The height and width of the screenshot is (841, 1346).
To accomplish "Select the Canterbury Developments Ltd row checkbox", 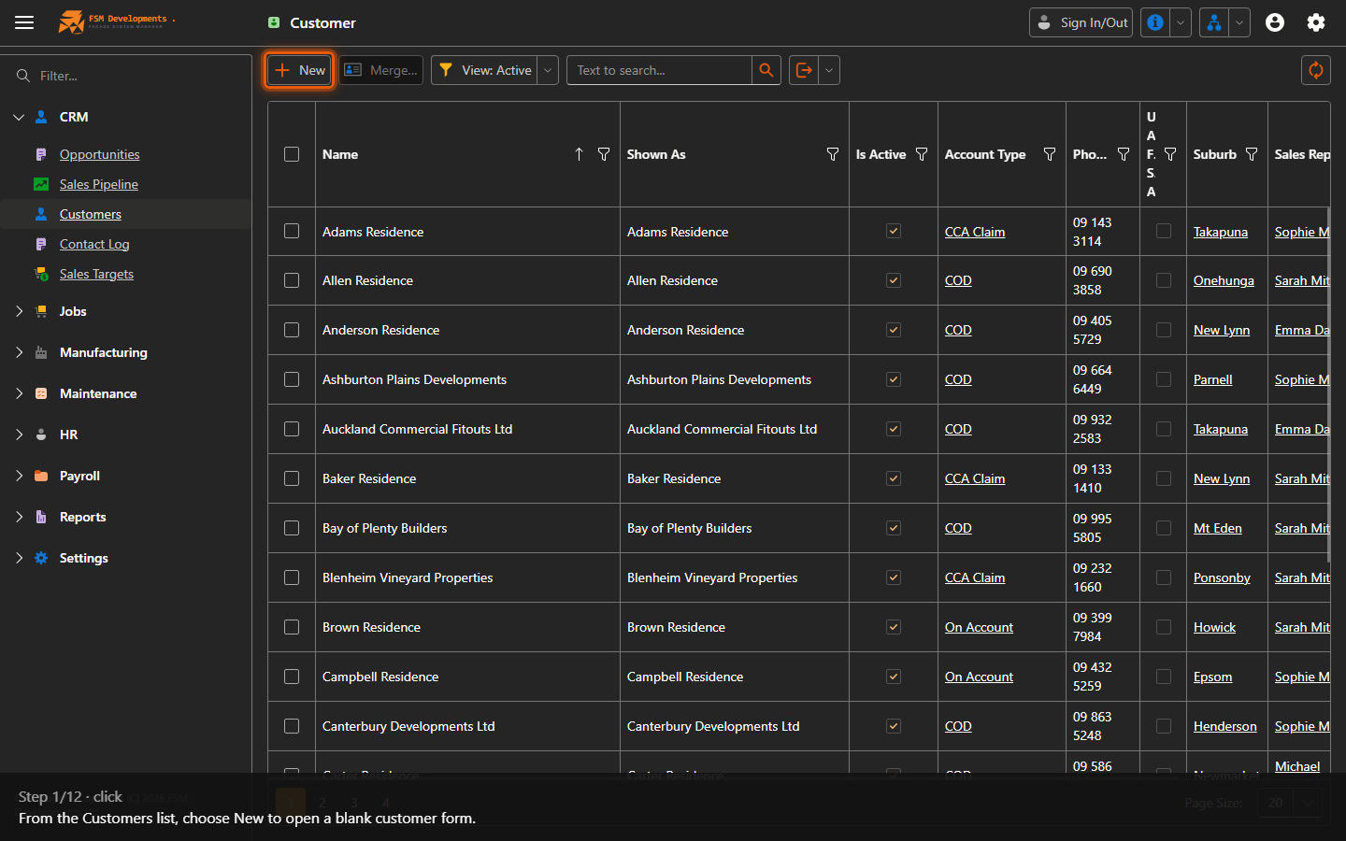I will click(292, 726).
